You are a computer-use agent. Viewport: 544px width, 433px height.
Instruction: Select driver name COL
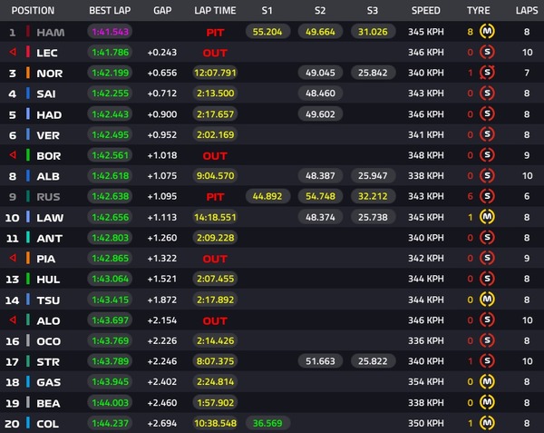tap(47, 424)
